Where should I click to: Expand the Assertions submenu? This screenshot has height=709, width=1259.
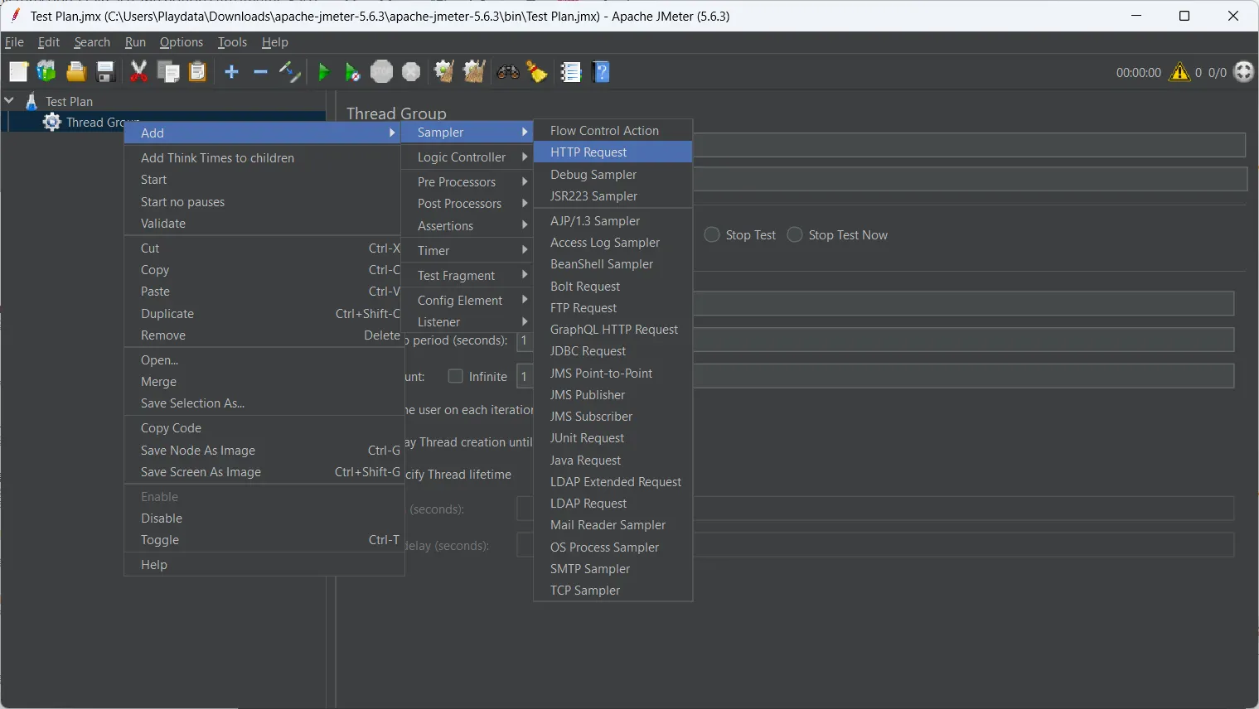[x=467, y=226]
